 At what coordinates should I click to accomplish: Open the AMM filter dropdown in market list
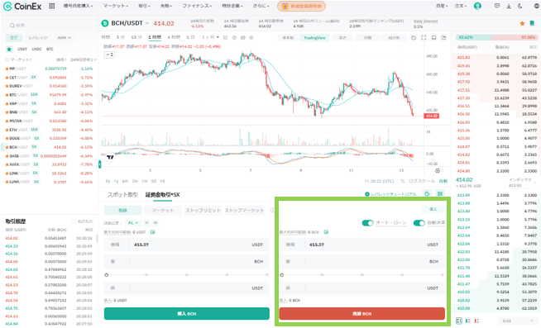64,37
